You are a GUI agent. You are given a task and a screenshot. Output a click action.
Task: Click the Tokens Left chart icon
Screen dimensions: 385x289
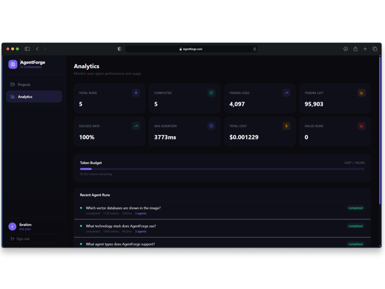(362, 93)
